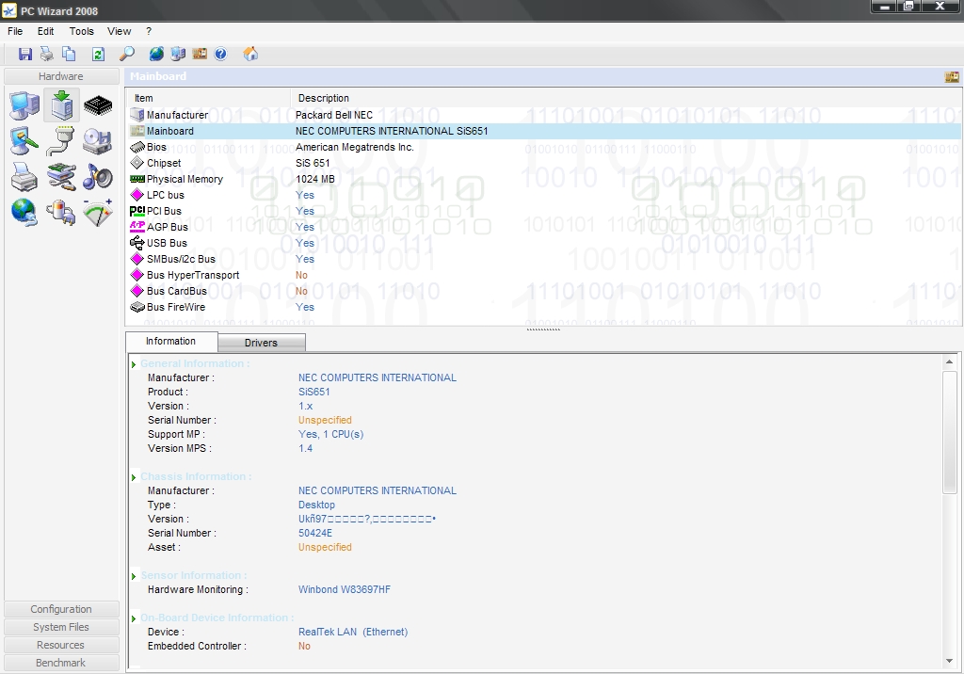Select the Devices stacked hardware icon
Image resolution: width=964 pixels, height=674 pixels.
tap(61, 177)
